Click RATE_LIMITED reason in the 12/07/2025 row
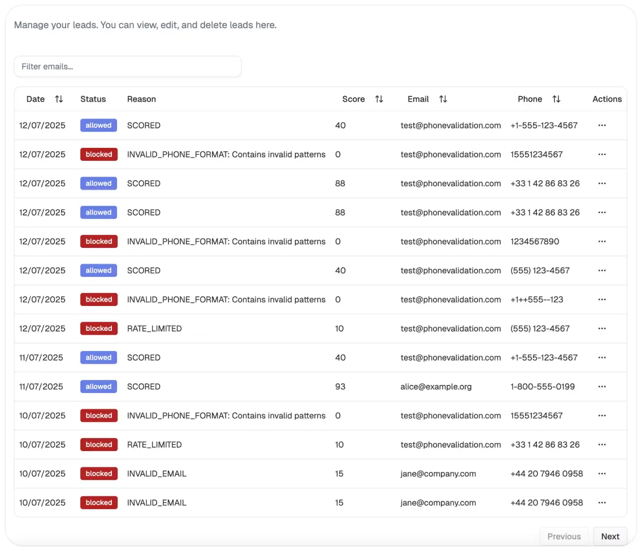Image resolution: width=642 pixels, height=551 pixels. click(x=154, y=329)
